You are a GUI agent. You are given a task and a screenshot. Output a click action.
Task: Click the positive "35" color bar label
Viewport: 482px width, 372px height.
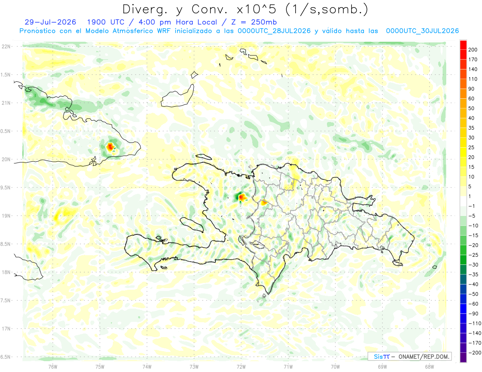click(472, 128)
